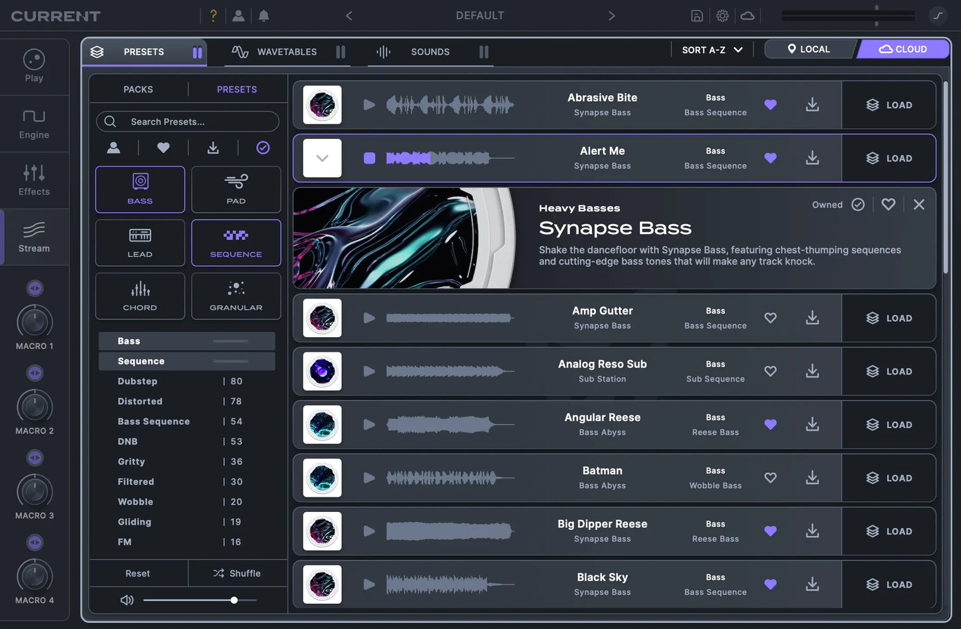Play the Batman preset preview
Viewport: 961px width, 629px height.
[x=369, y=478]
